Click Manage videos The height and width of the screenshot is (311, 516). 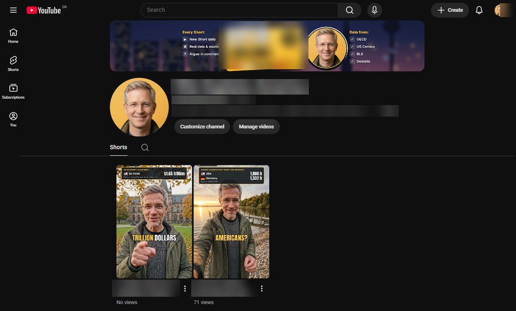pos(256,127)
